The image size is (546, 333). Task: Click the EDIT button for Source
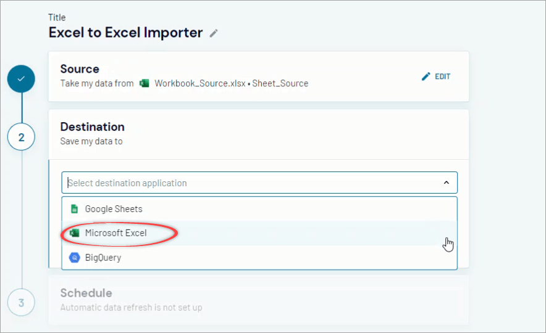coord(436,76)
